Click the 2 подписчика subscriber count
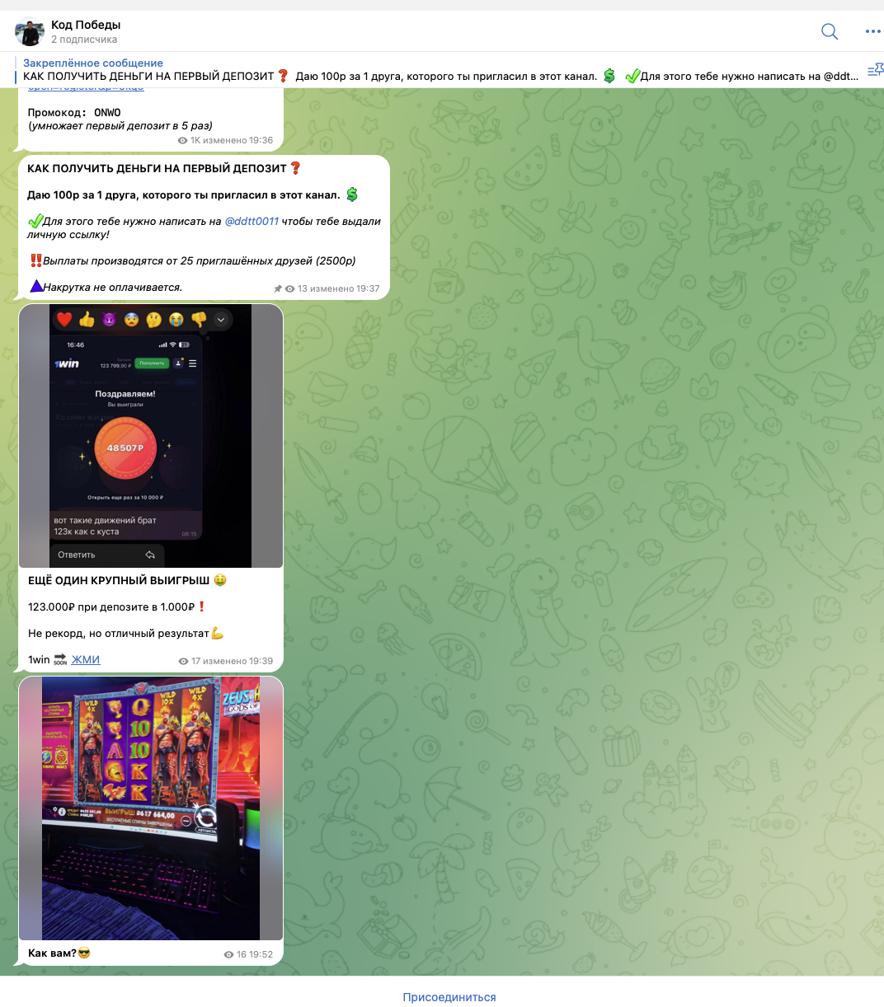Screen dimensions: 884x1007 click(x=84, y=40)
